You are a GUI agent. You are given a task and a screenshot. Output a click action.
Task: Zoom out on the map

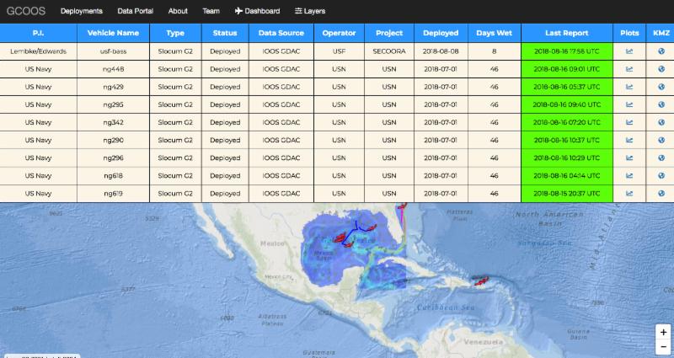pyautogui.click(x=663, y=346)
